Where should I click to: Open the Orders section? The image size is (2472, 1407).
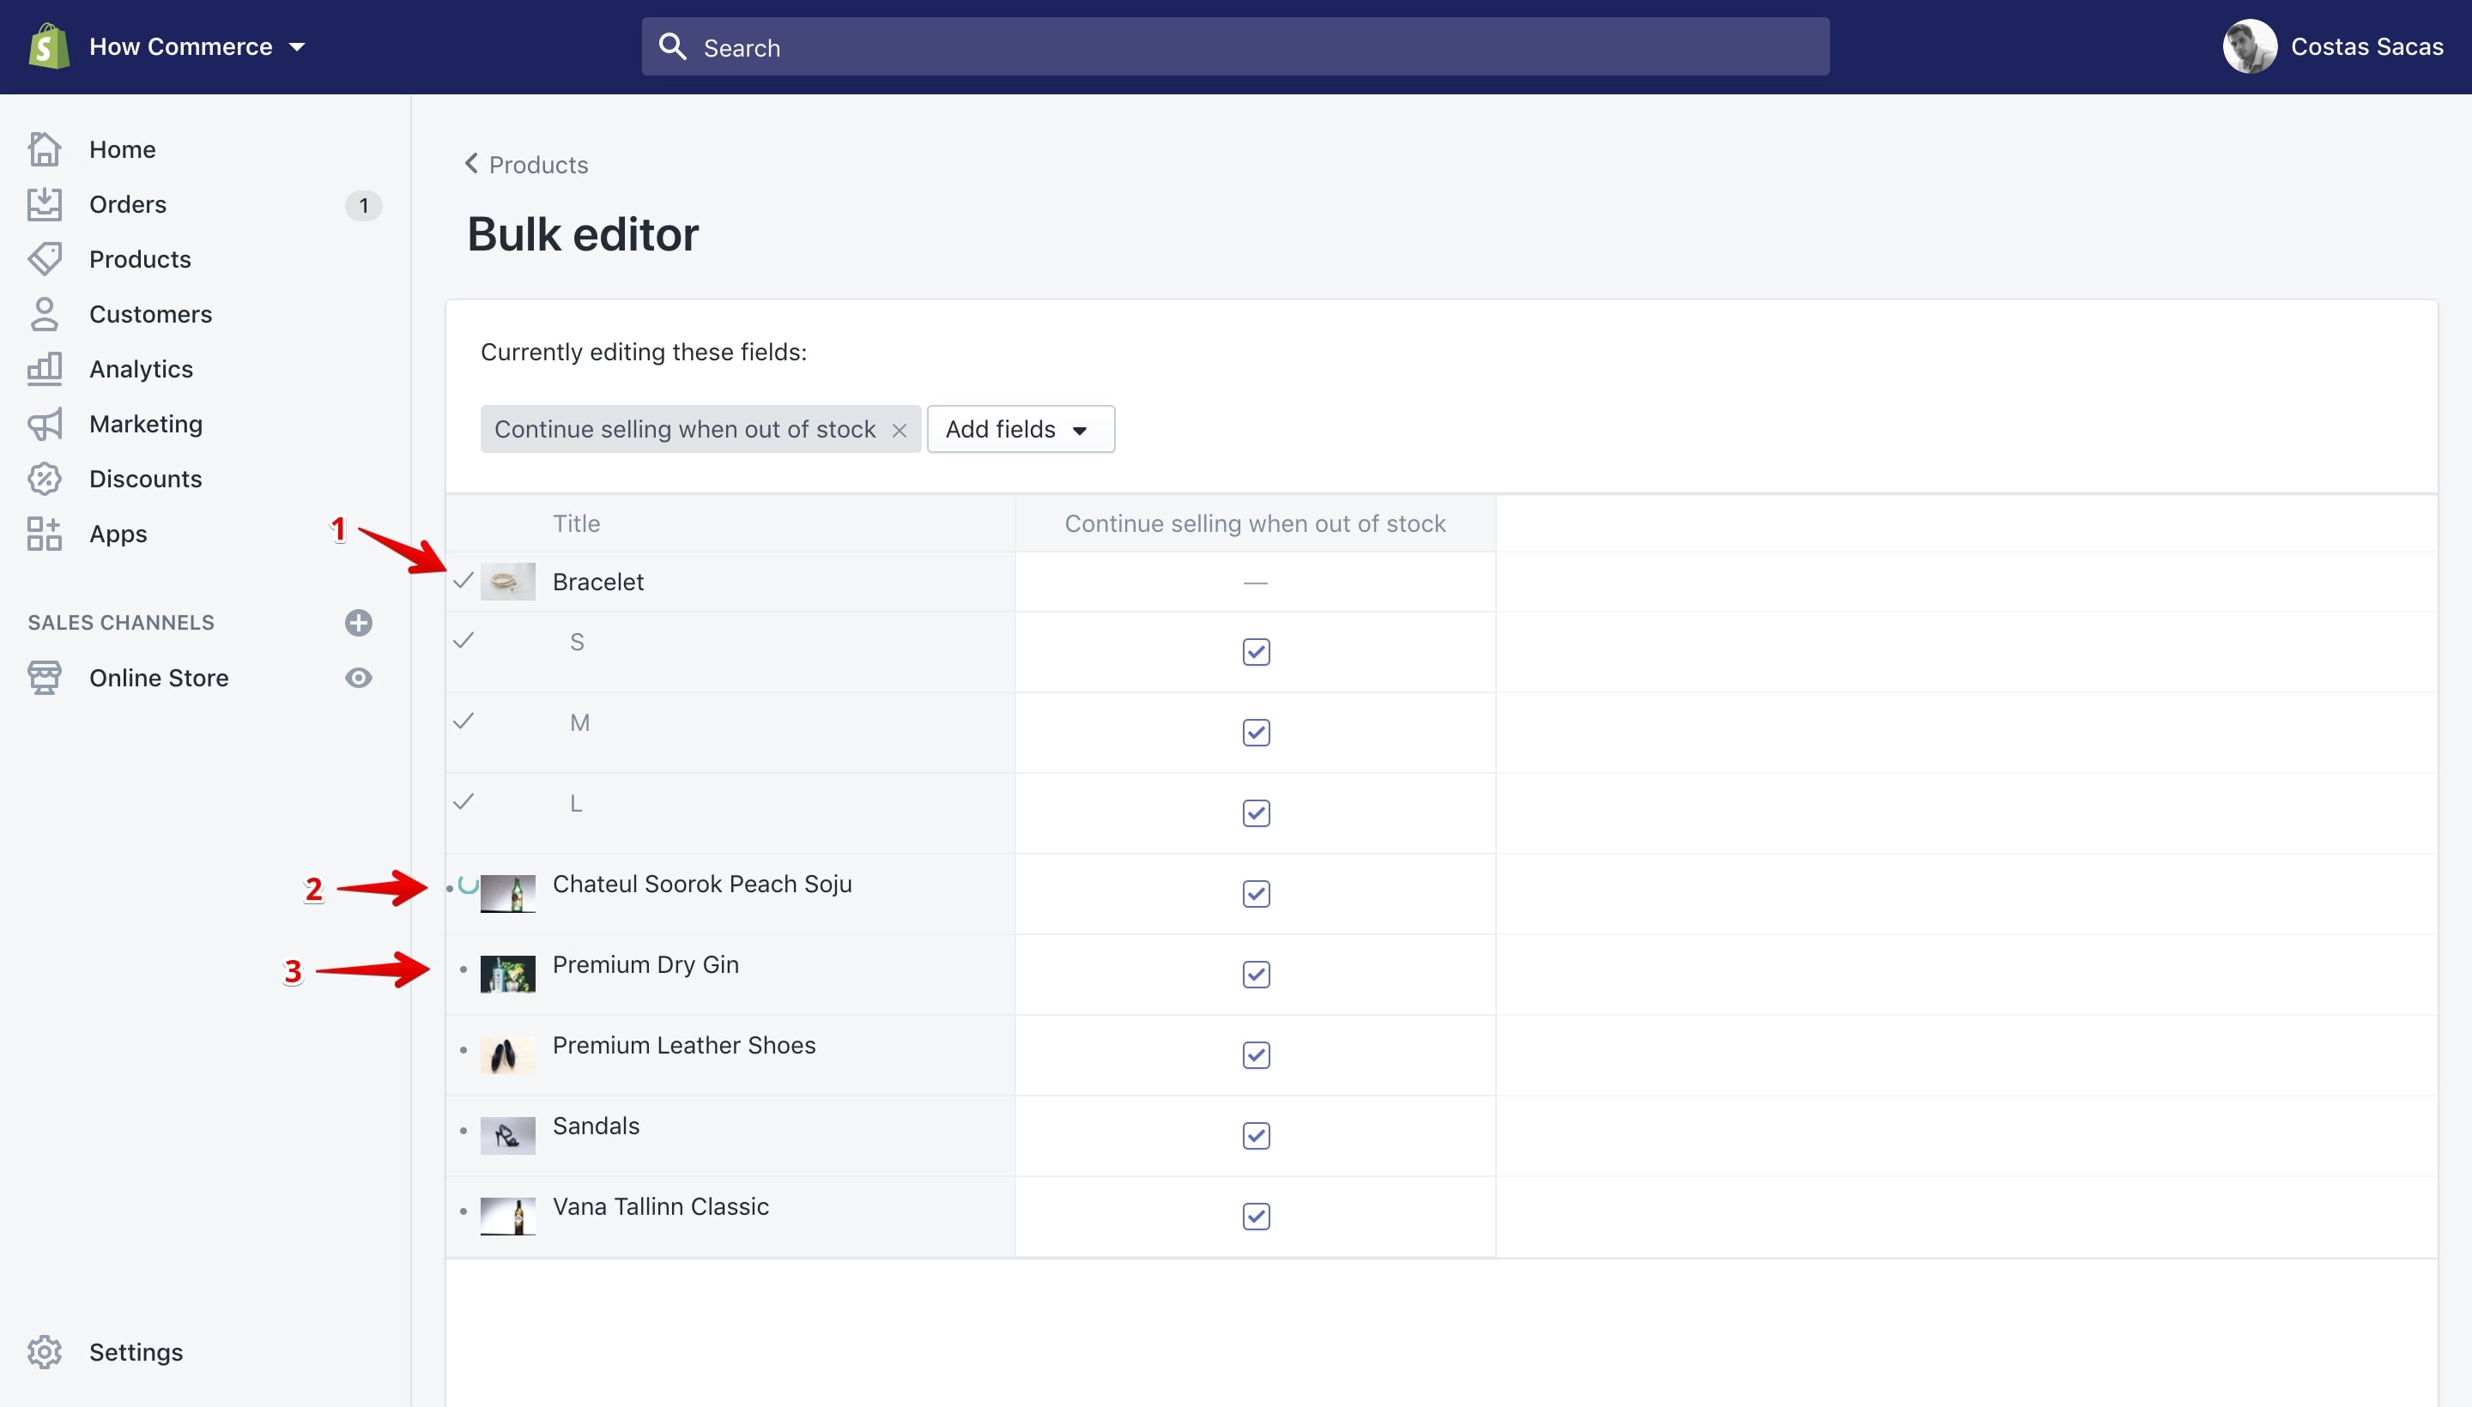pos(128,205)
